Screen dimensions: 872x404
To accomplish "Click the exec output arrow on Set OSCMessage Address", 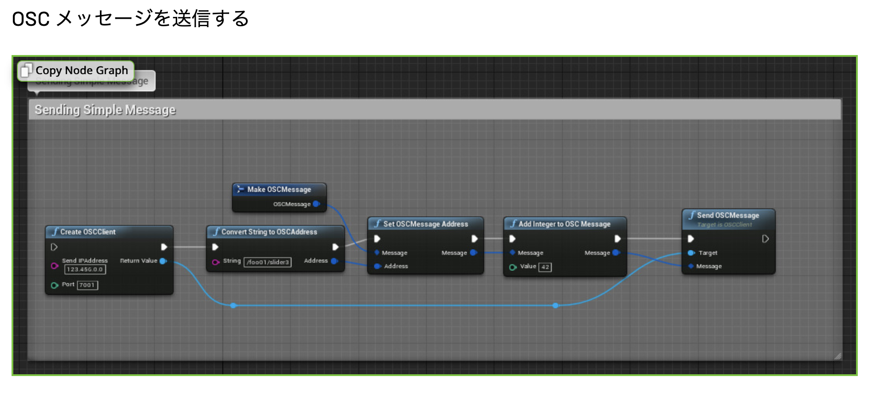I will 475,238.
